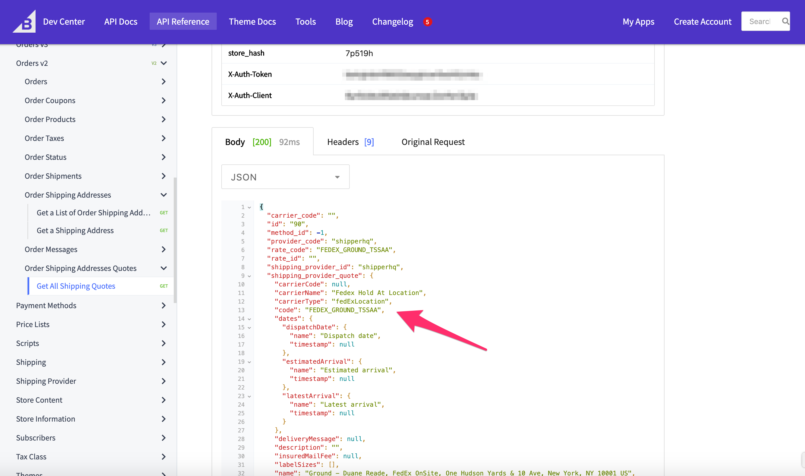Image resolution: width=805 pixels, height=476 pixels.
Task: Click the Create Account link
Action: (702, 21)
